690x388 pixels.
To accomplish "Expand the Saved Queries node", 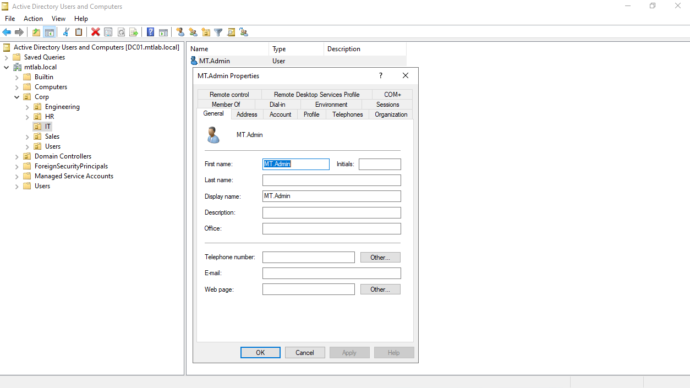I will pos(6,57).
